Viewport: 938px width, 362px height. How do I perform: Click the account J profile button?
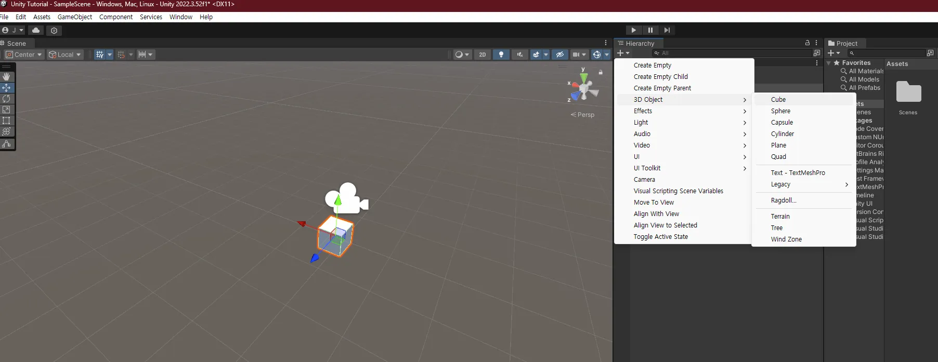click(x=12, y=30)
